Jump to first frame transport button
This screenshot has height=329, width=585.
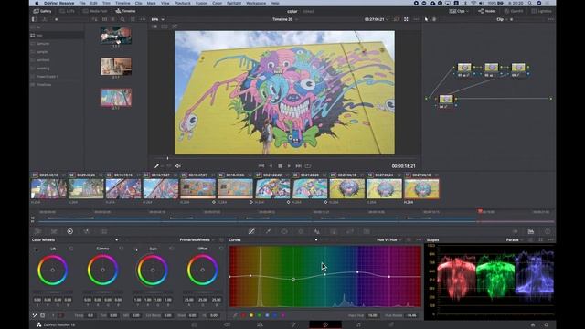[261, 166]
